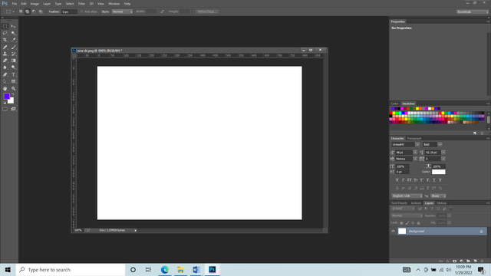491x276 pixels.
Task: Select the Path Selection tool
Action: point(5,81)
